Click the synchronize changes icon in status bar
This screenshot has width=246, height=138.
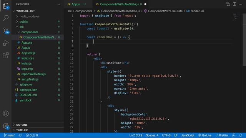[20, 135]
